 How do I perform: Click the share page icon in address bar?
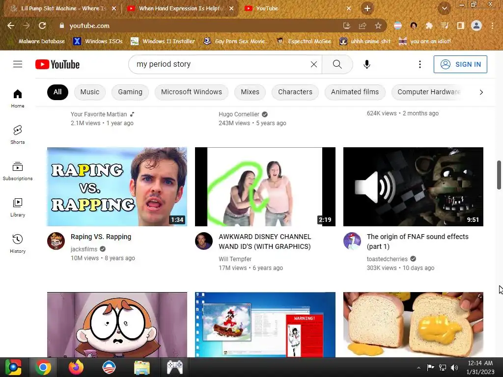pyautogui.click(x=362, y=26)
